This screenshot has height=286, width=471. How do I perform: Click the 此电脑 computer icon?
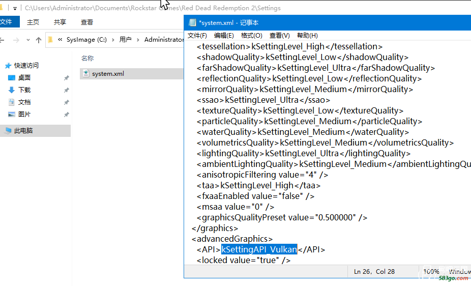coord(9,130)
